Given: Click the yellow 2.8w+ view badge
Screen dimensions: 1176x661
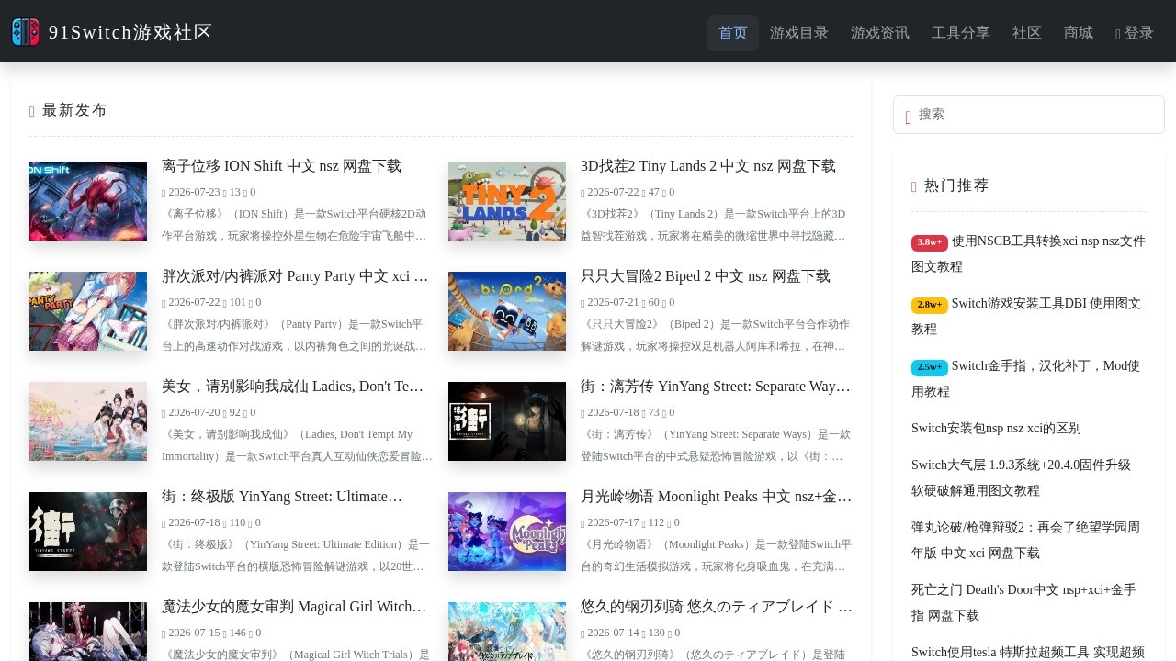Looking at the screenshot, I should [930, 305].
